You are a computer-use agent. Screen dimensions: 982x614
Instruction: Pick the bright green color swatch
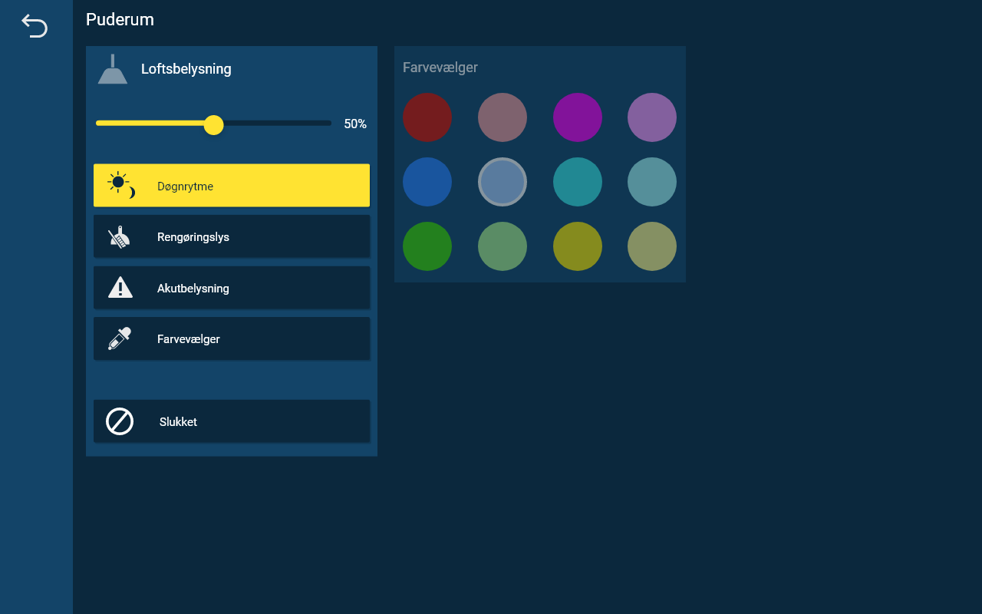[427, 246]
